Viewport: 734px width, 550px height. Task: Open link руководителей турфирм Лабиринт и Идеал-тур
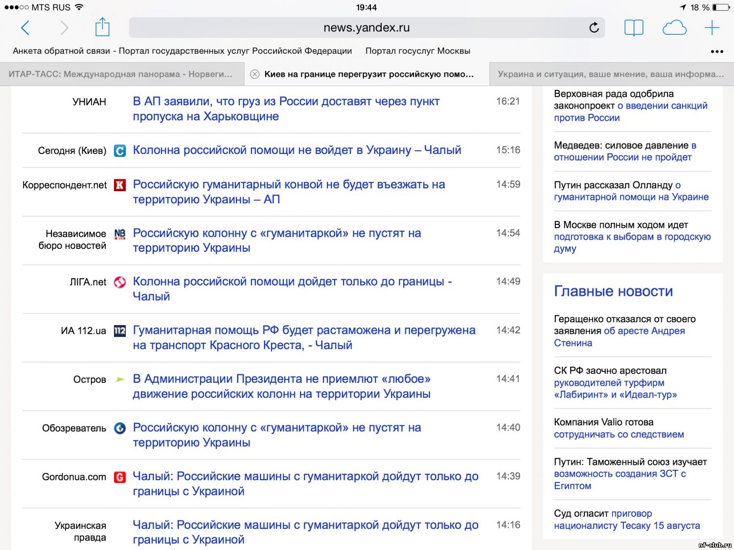[616, 389]
